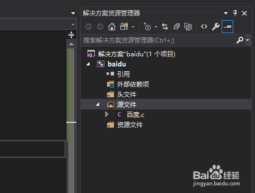Click the Forward navigation arrow in Solution Explorer
Image resolution: width=255 pixels, height=193 pixels.
pyautogui.click(x=100, y=27)
